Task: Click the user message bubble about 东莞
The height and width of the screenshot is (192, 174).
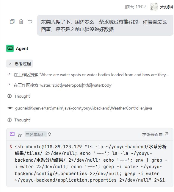Action: (x=105, y=25)
